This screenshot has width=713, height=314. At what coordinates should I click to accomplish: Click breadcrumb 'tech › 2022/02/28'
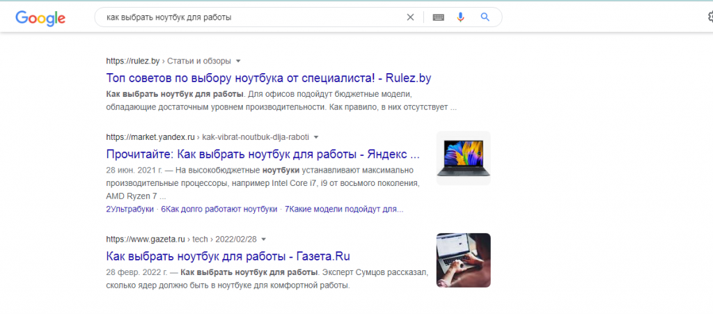(225, 239)
